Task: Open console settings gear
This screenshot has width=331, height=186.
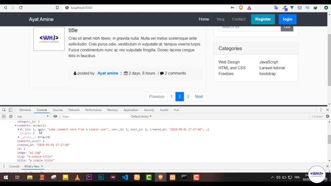Action: click(x=327, y=116)
